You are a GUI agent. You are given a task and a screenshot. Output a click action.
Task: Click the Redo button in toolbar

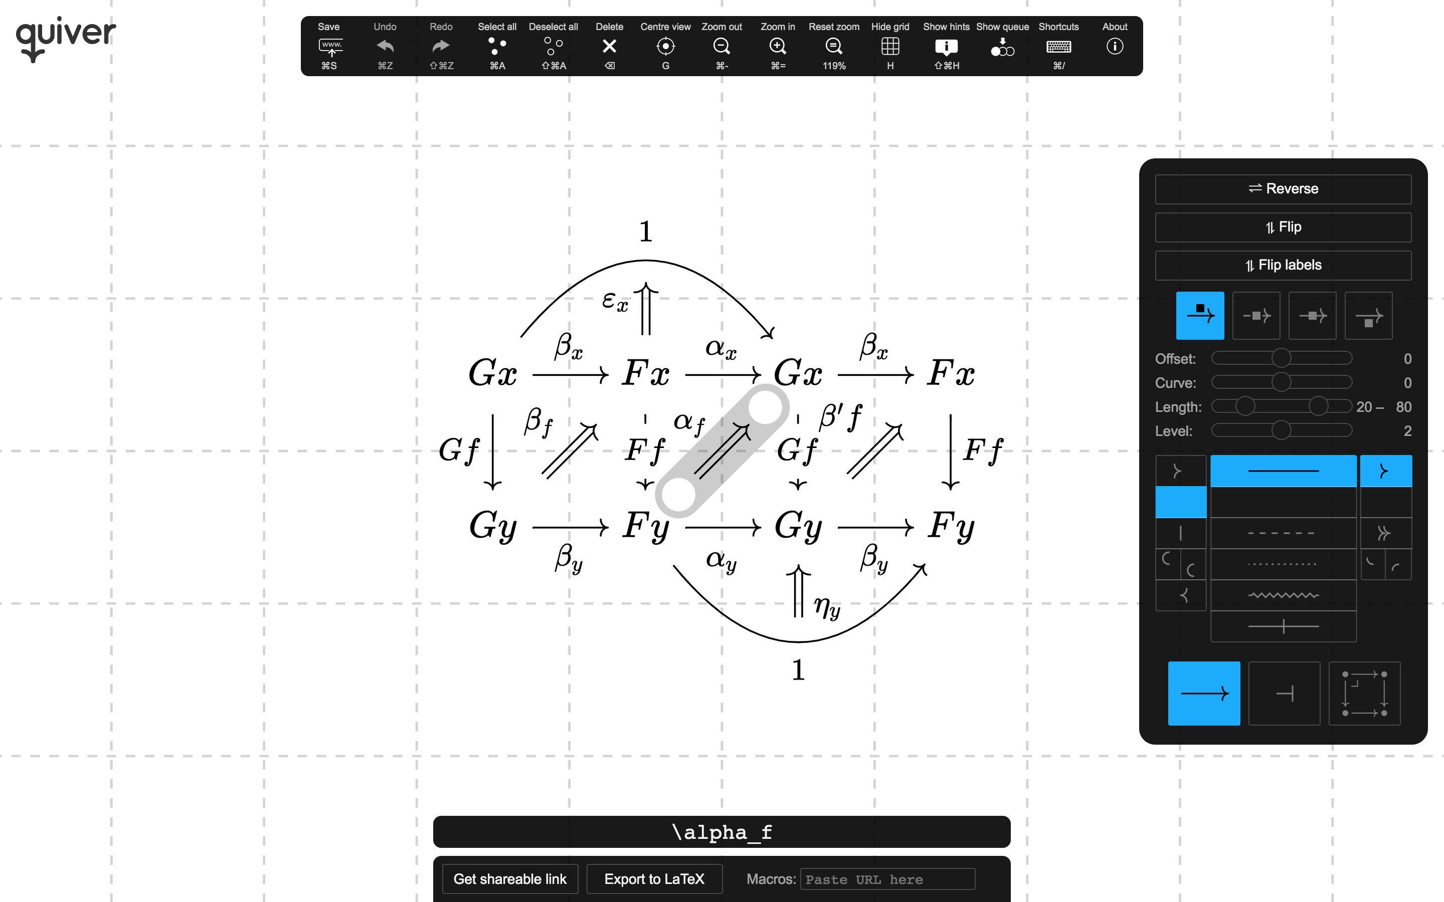pyautogui.click(x=438, y=46)
